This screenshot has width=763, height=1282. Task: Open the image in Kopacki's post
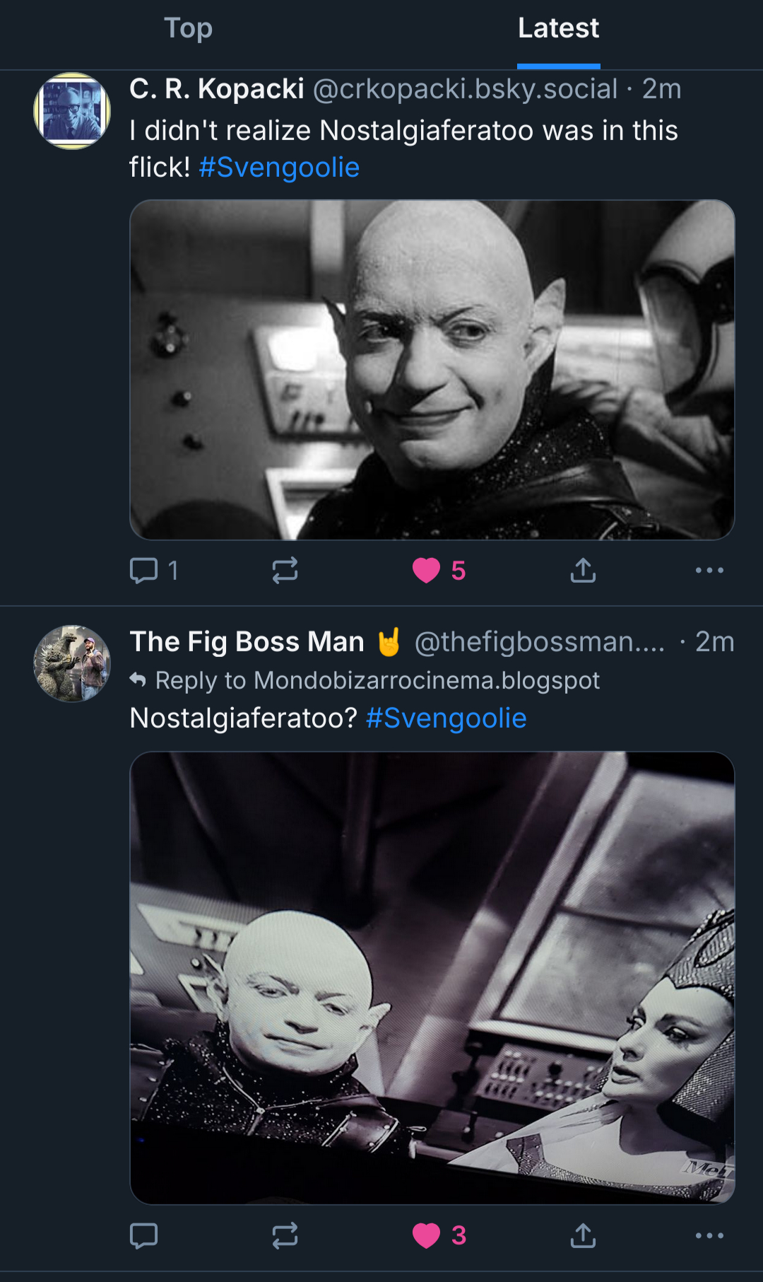432,370
